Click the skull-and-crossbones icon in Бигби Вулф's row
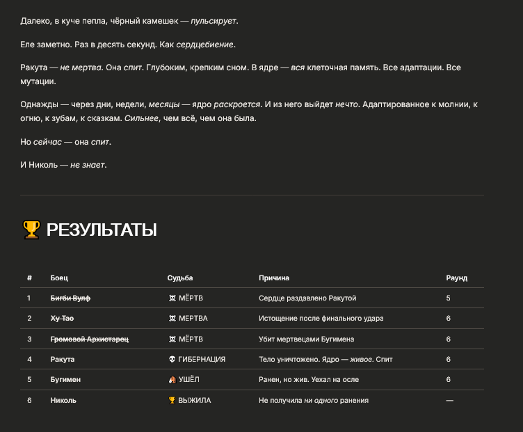 pos(172,298)
